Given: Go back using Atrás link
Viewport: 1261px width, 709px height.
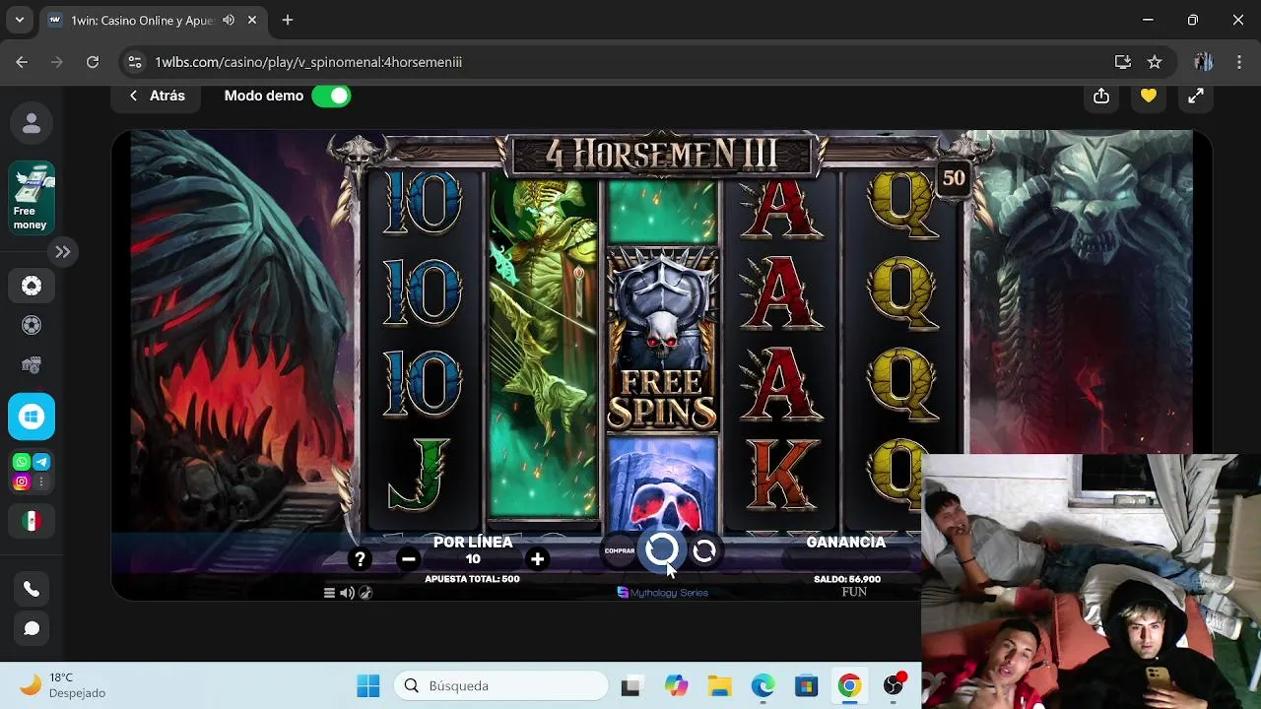Looking at the screenshot, I should (157, 96).
